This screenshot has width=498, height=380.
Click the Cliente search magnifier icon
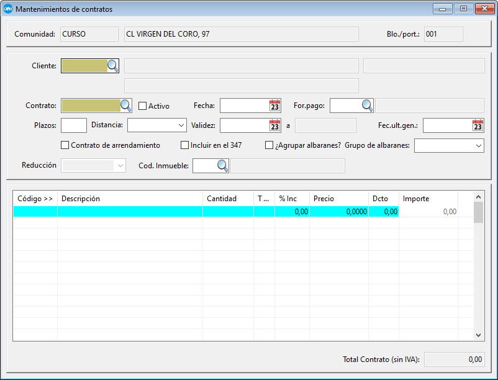[x=113, y=66]
